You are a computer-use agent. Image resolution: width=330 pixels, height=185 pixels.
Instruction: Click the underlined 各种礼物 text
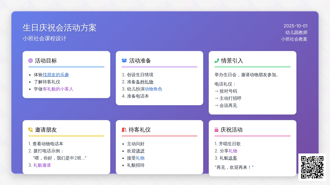click(x=144, y=82)
